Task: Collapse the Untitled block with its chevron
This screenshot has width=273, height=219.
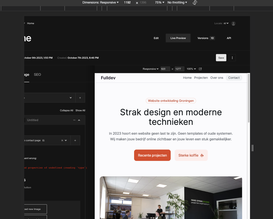Action: 79,120
